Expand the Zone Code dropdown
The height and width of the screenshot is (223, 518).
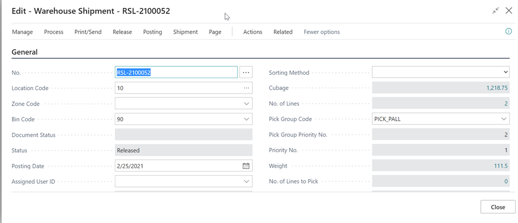[247, 104]
